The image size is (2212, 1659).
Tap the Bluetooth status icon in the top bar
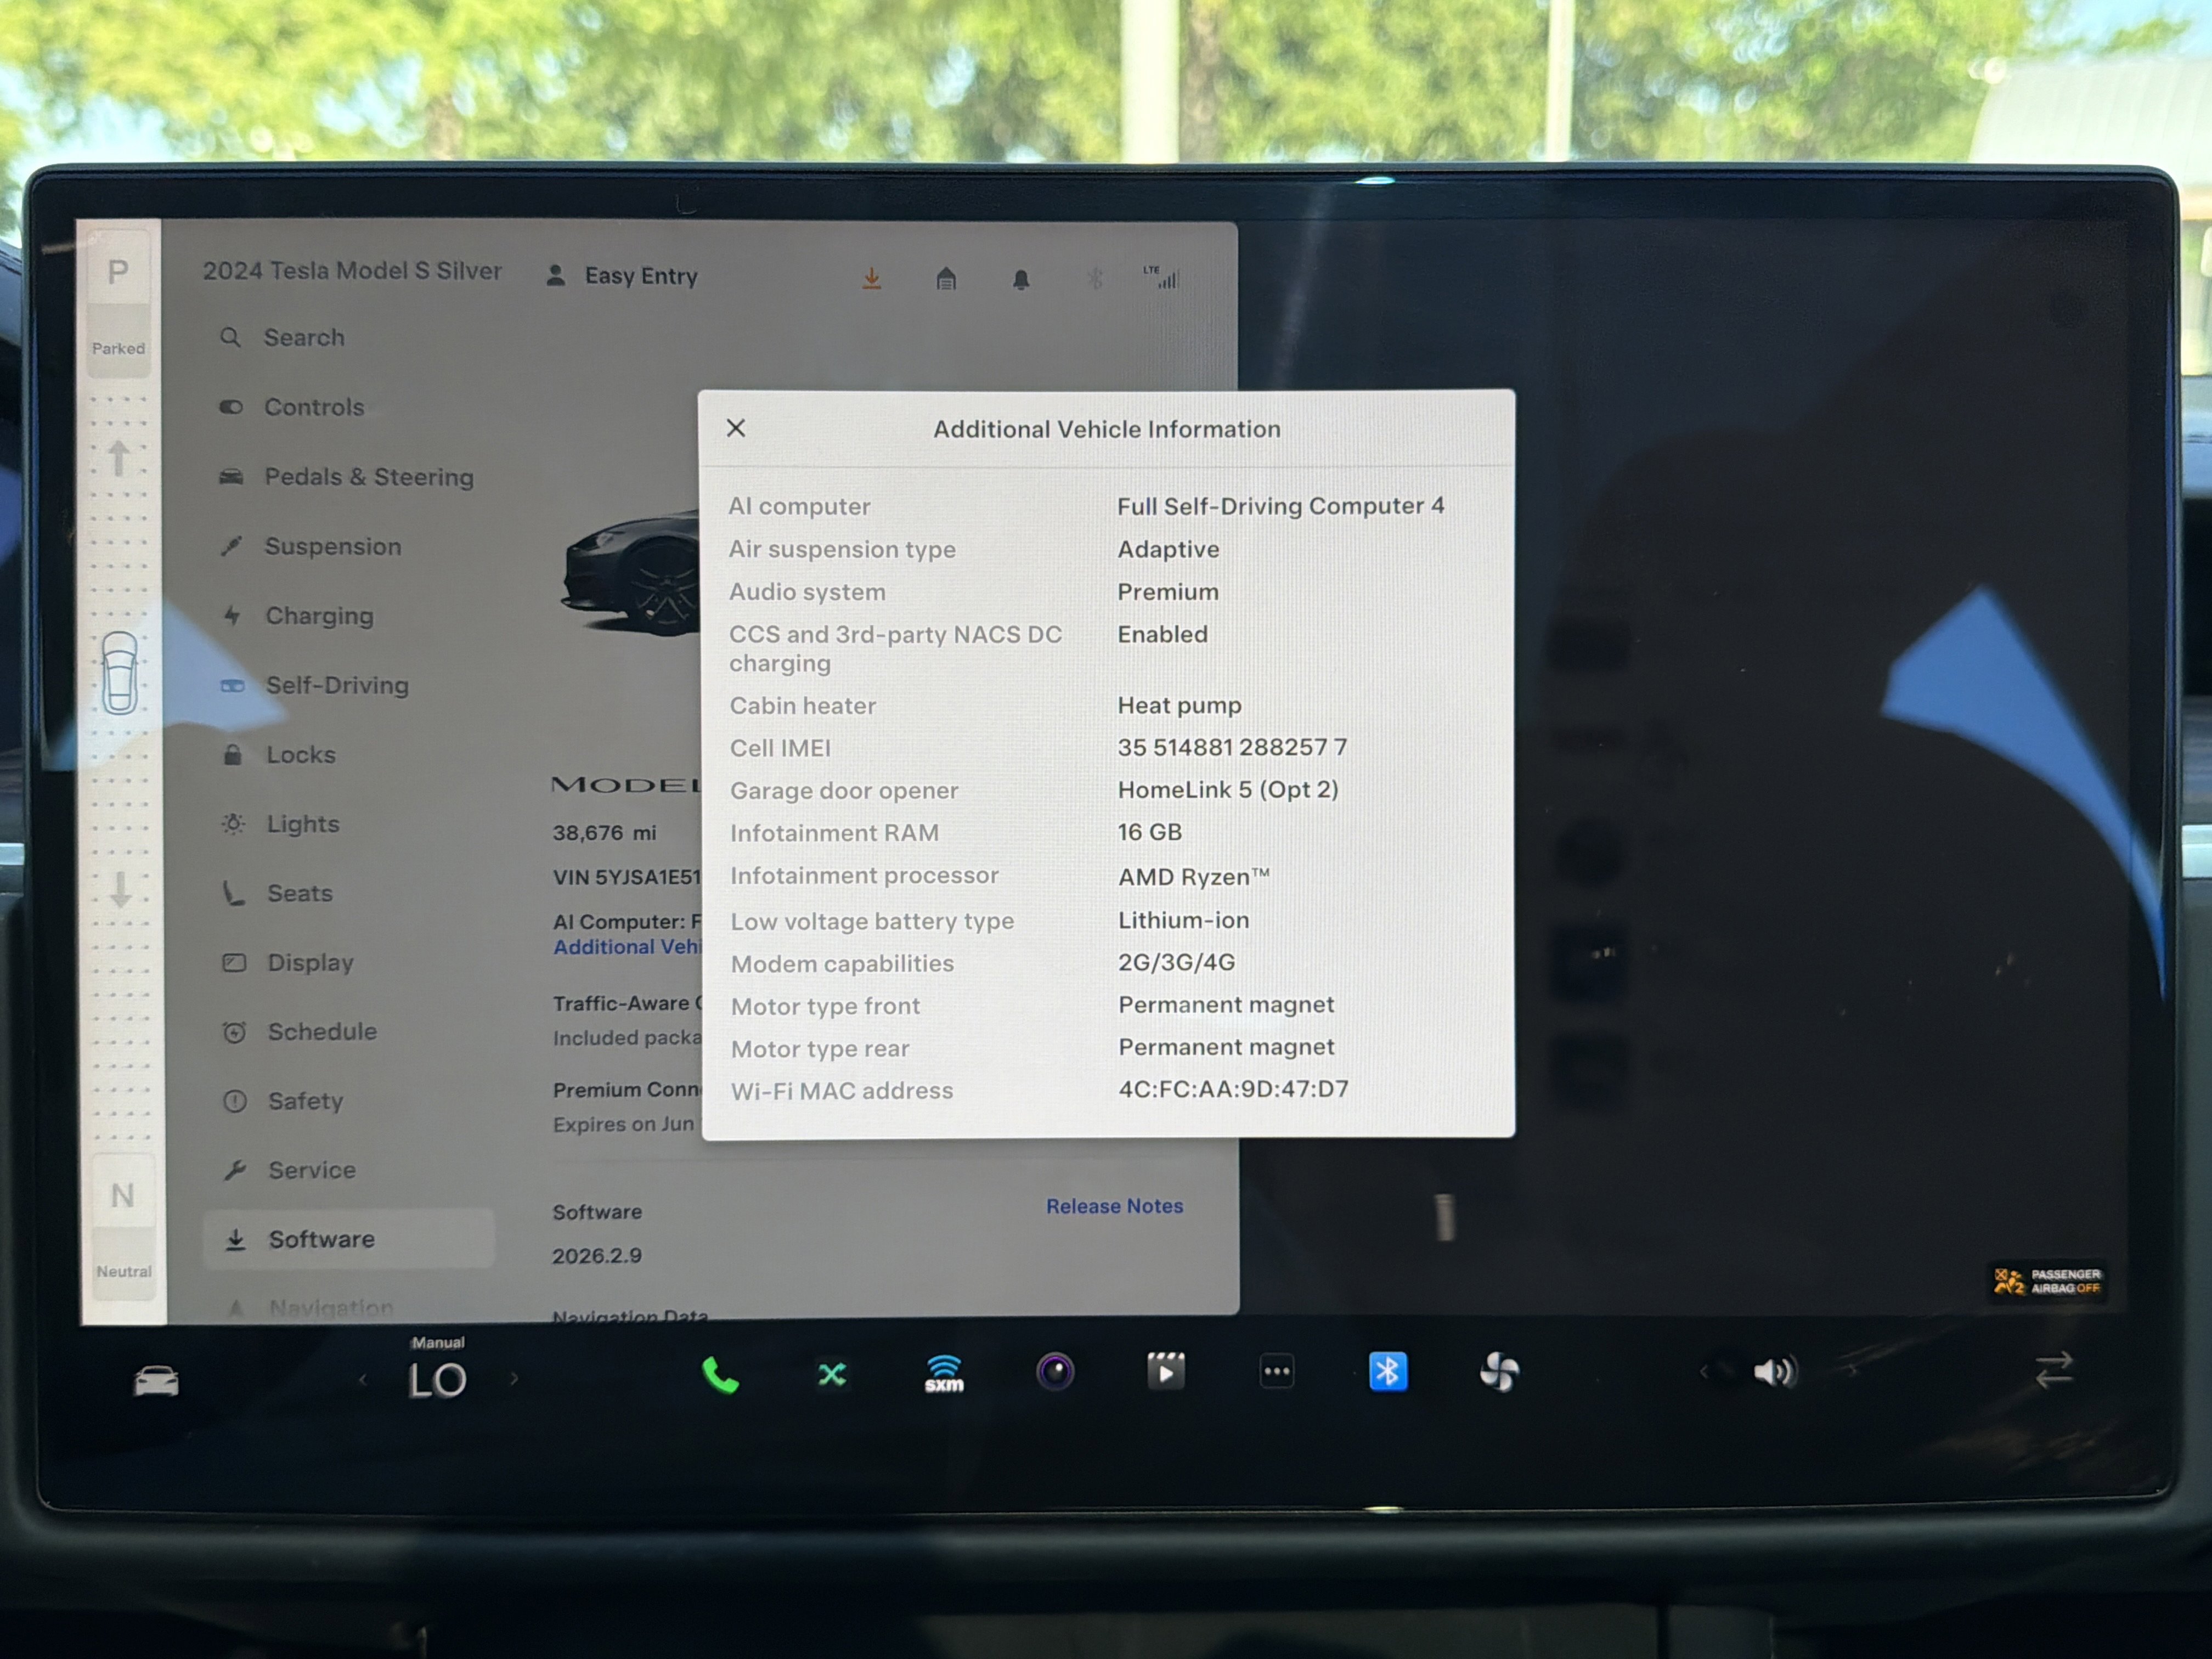(1095, 278)
